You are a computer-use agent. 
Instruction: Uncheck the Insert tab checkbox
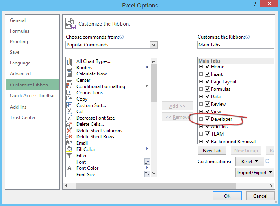pos(207,74)
